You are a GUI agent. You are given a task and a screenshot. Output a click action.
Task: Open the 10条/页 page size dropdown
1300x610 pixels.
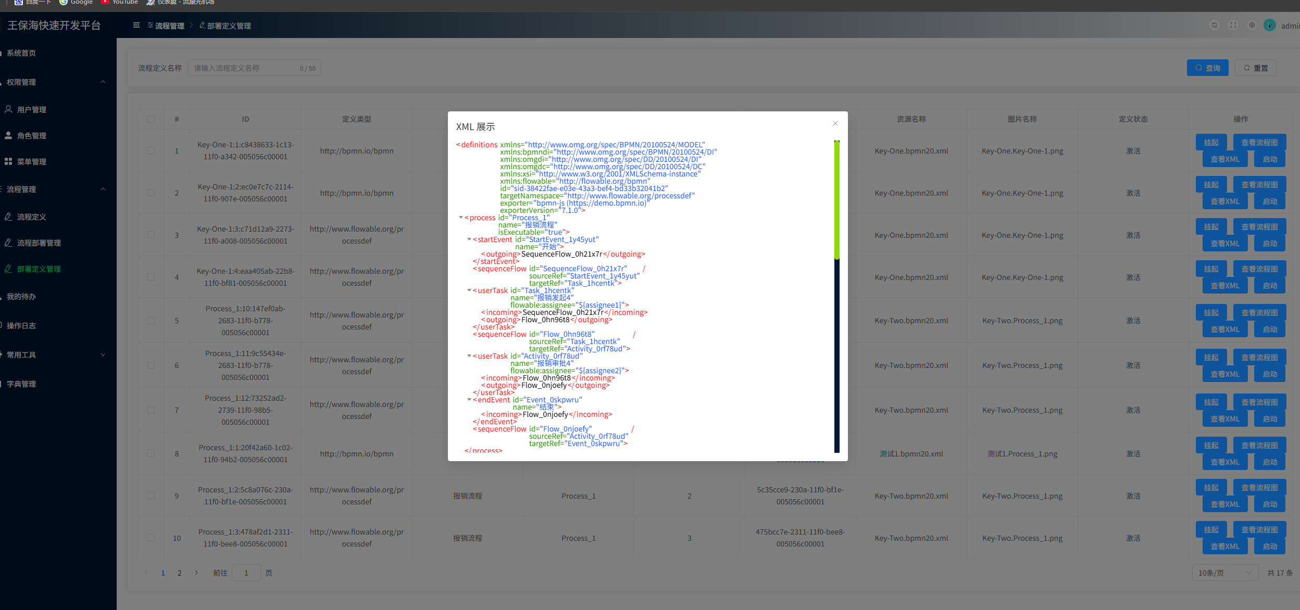tap(1224, 573)
